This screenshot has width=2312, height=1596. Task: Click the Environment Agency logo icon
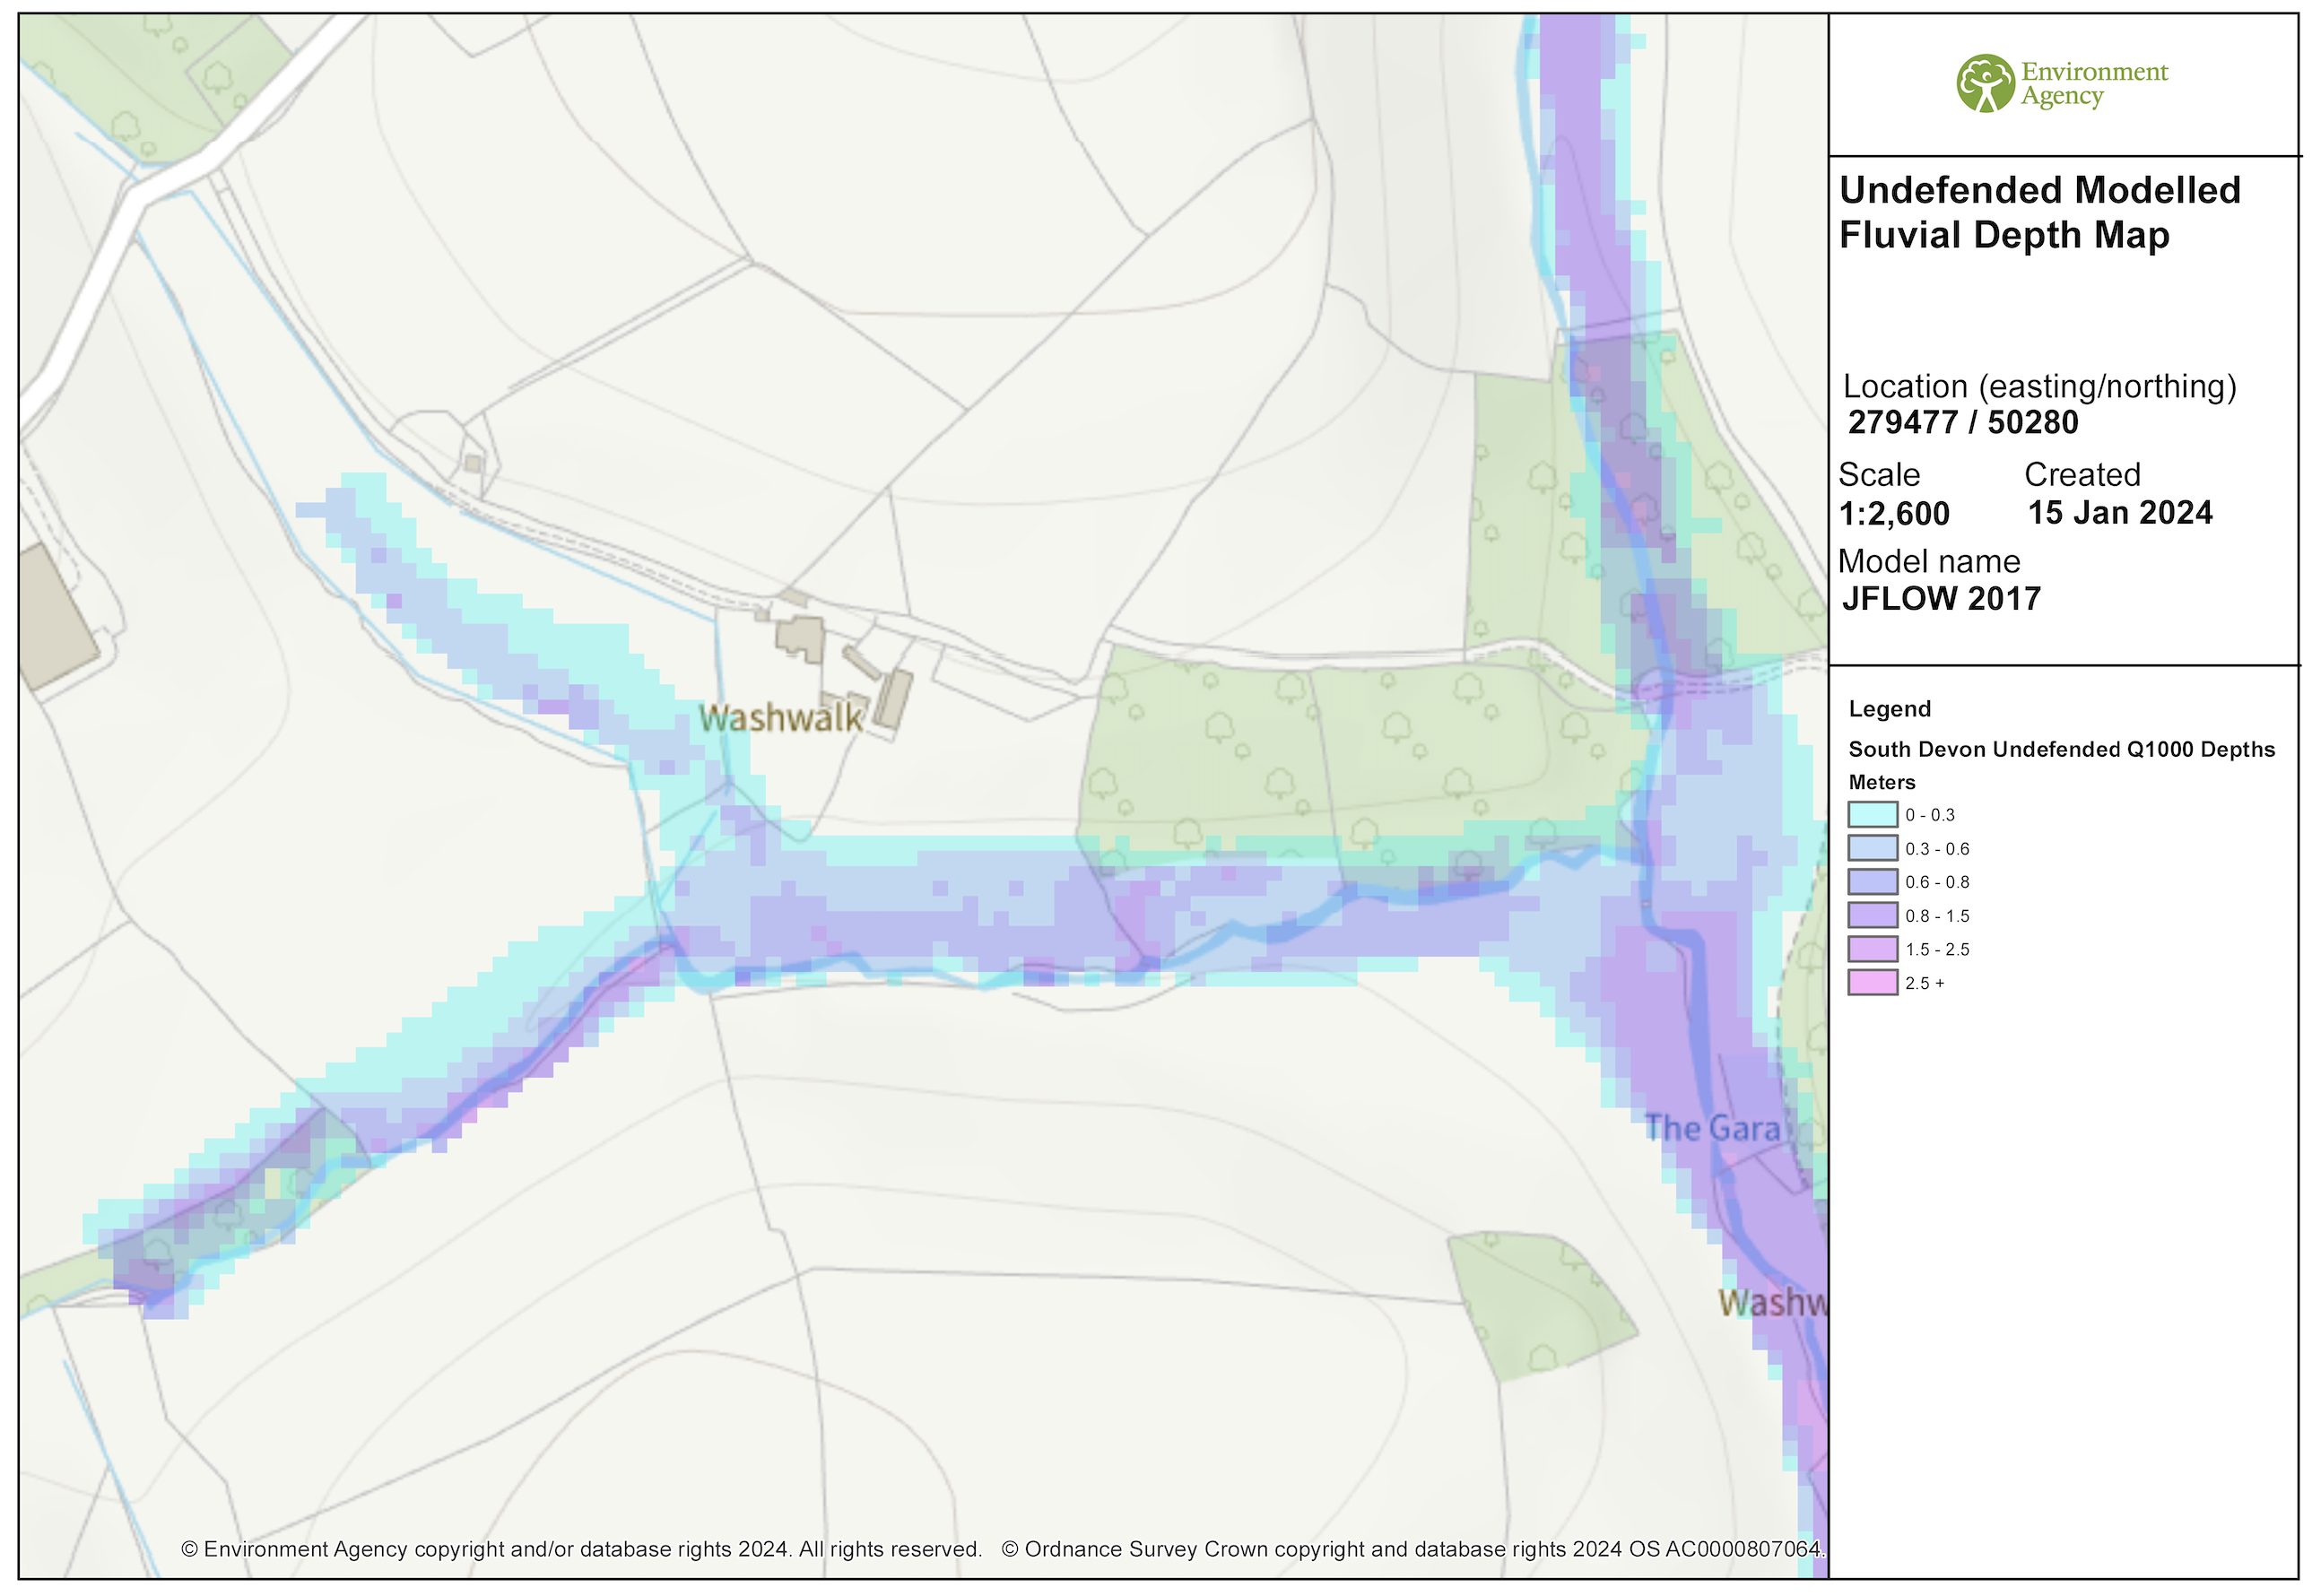[x=1984, y=83]
